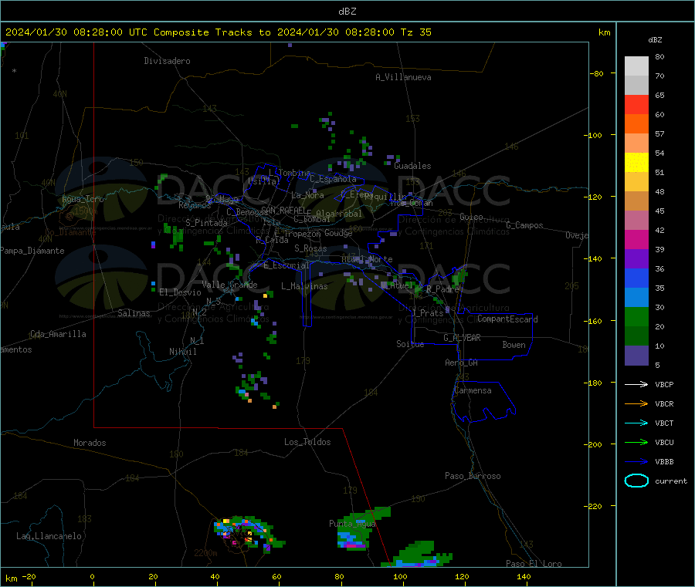This screenshot has height=587, width=695.
Task: Click the 'Paso_El_Loro' map label
Action: 534,564
